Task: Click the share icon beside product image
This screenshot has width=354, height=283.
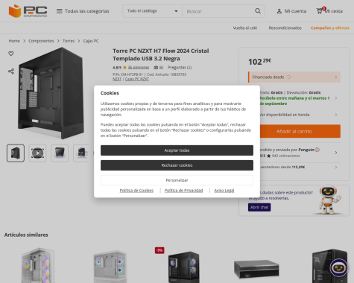Action: 11,71
